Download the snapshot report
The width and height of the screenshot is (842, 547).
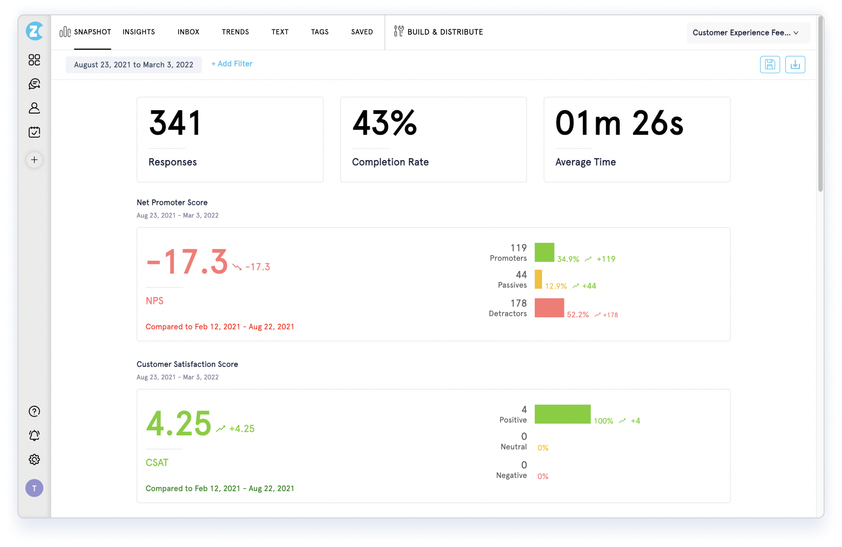click(x=795, y=64)
